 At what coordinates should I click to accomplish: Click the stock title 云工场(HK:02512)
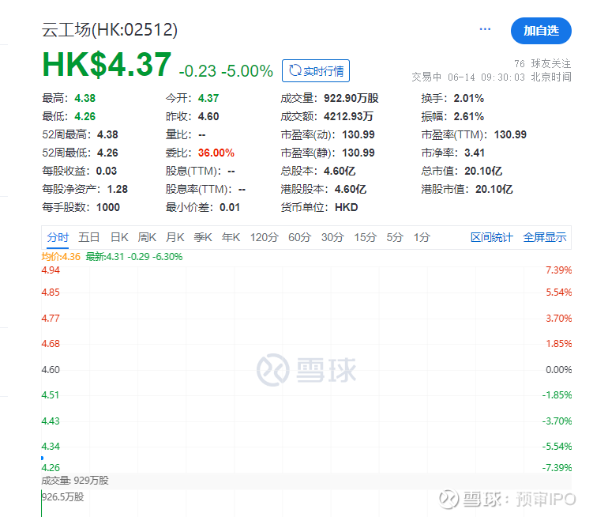[x=110, y=29]
